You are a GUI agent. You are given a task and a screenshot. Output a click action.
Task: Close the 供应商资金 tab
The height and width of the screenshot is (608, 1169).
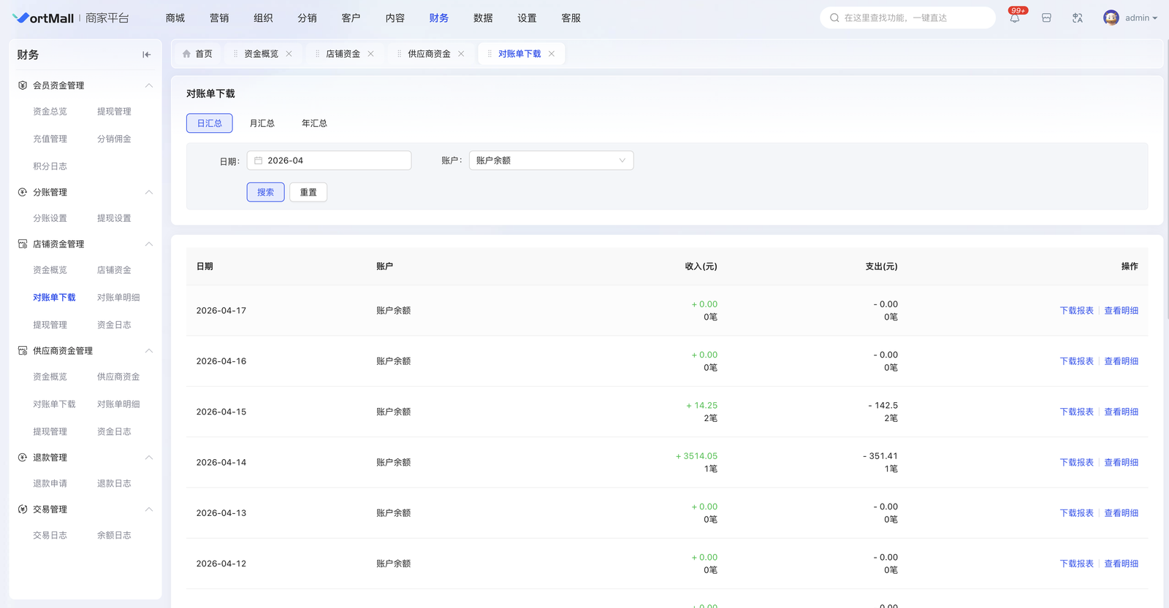point(461,54)
